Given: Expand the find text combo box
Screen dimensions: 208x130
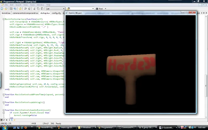Looking at the screenshot, I should [x=93, y=9].
